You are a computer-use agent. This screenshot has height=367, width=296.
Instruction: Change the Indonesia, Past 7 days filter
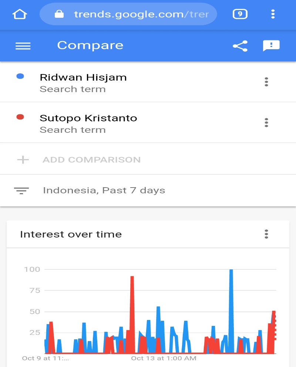point(104,191)
